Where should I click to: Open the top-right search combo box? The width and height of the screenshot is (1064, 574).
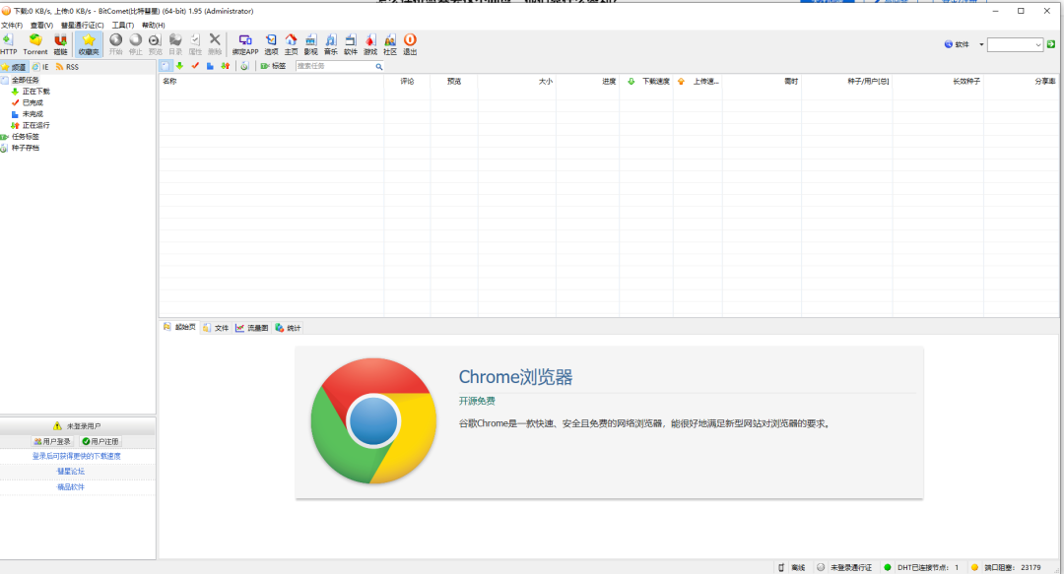click(x=1015, y=44)
